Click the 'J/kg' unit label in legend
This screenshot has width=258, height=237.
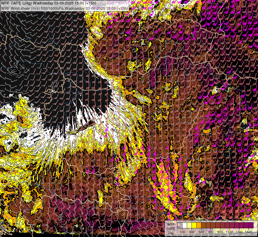click(x=171, y=233)
